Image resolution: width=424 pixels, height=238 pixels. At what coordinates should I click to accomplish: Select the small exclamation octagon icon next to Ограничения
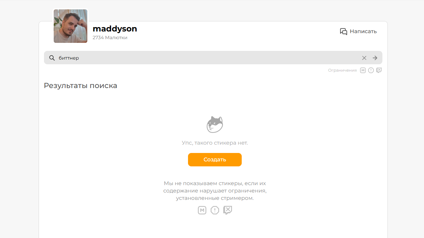pos(371,70)
